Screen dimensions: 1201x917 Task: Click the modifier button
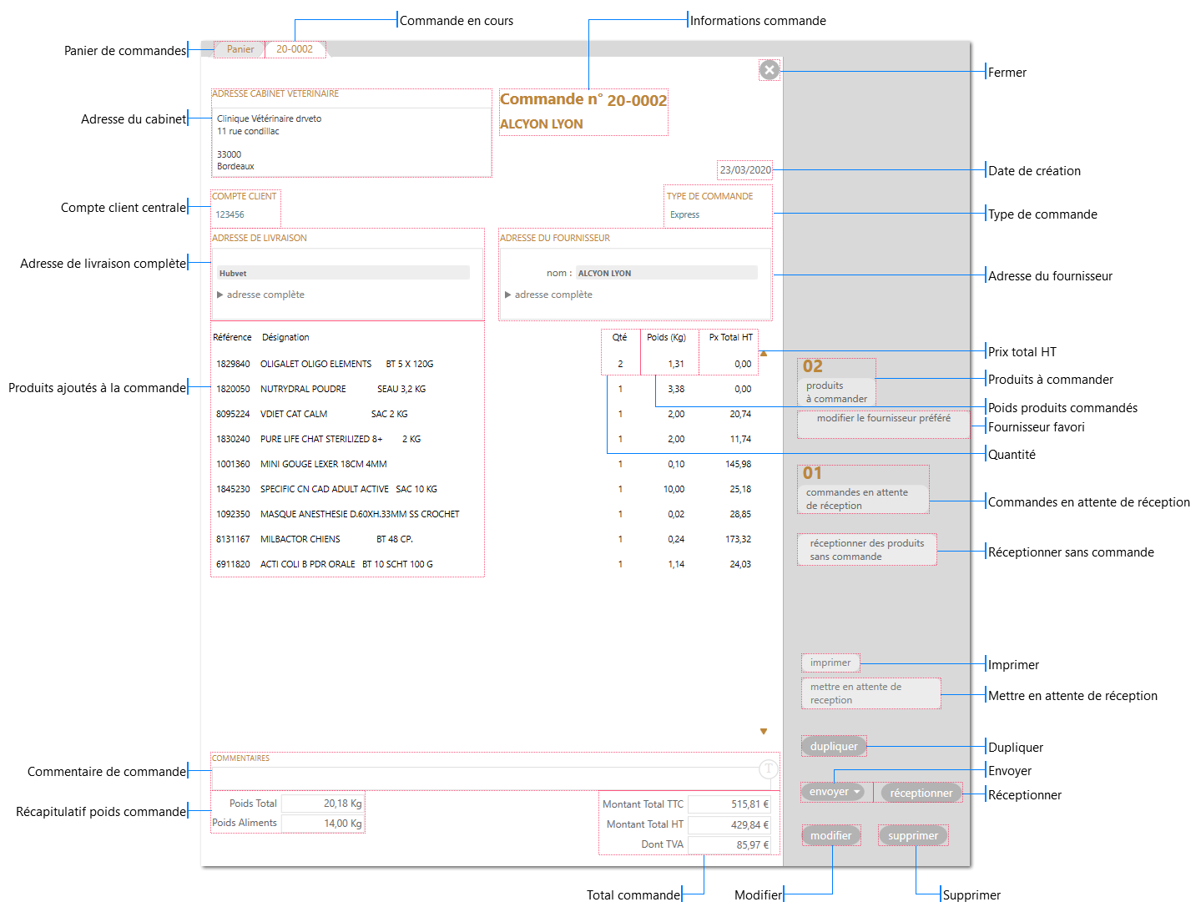[831, 835]
